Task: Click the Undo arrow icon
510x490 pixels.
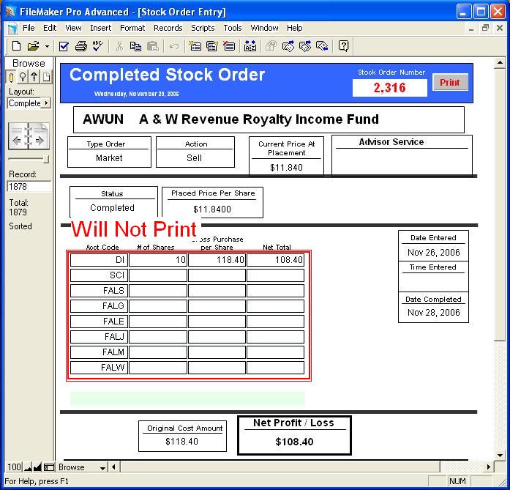Action: tap(174, 47)
